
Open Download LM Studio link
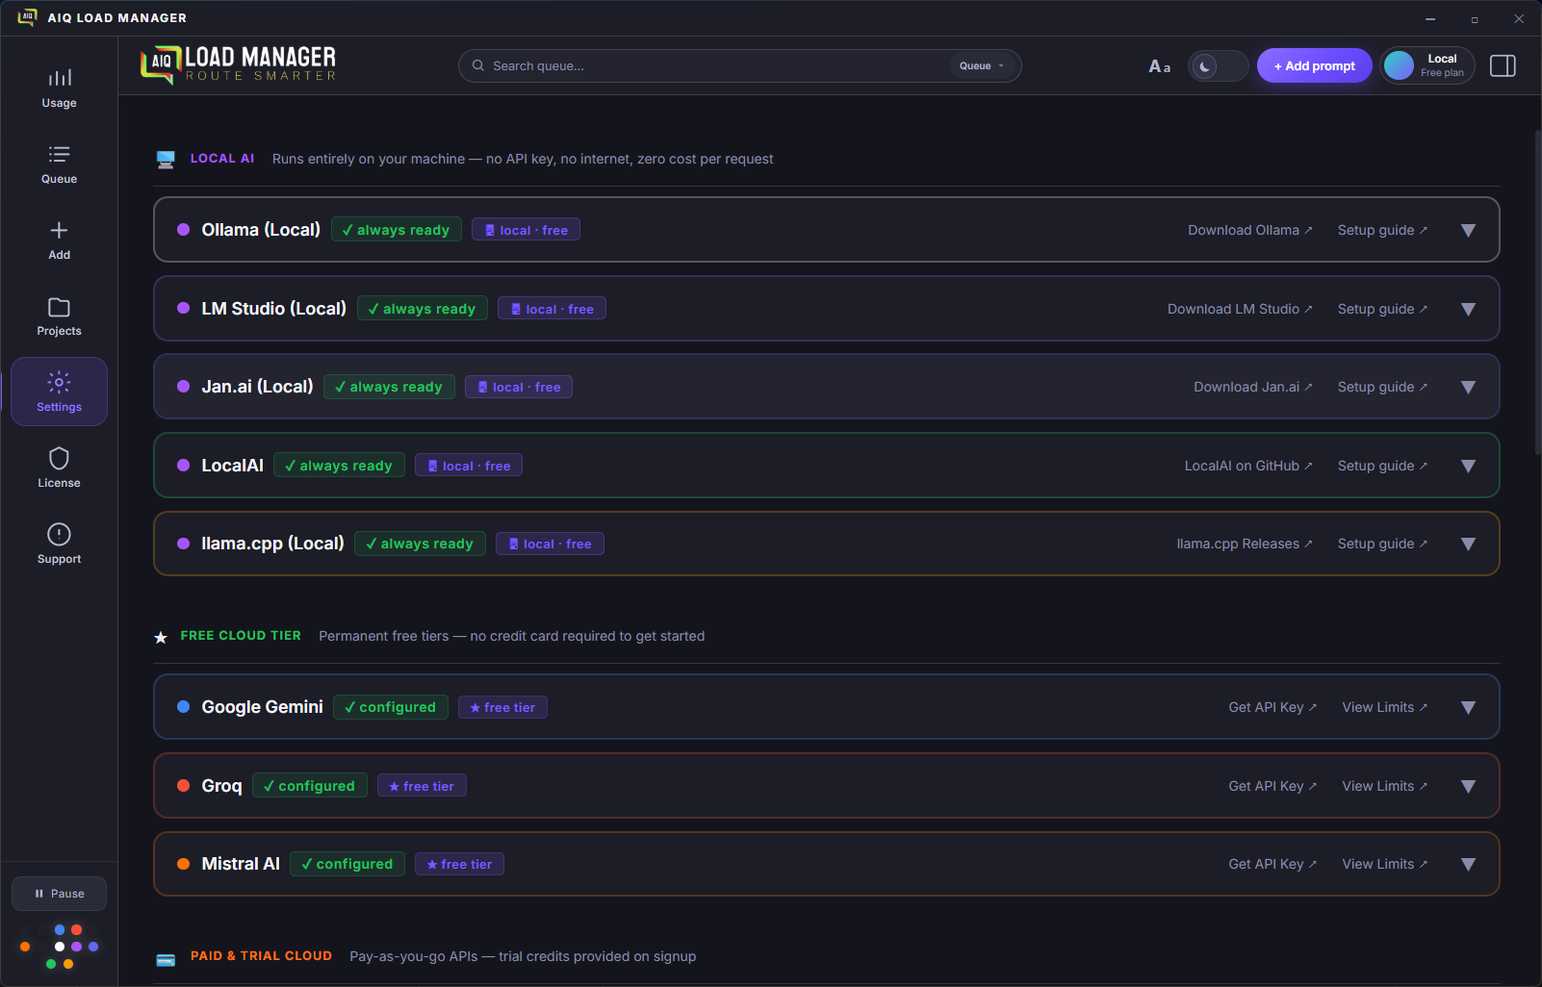1240,309
